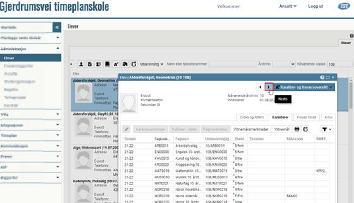Go to the previous student arrow
The width and height of the screenshot is (354, 203).
pos(260,87)
